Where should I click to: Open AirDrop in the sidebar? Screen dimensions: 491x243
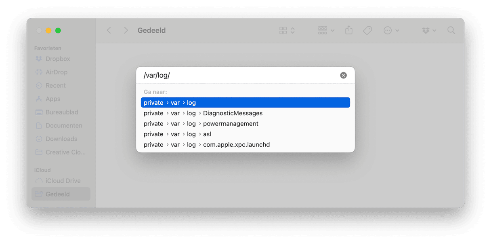(56, 72)
